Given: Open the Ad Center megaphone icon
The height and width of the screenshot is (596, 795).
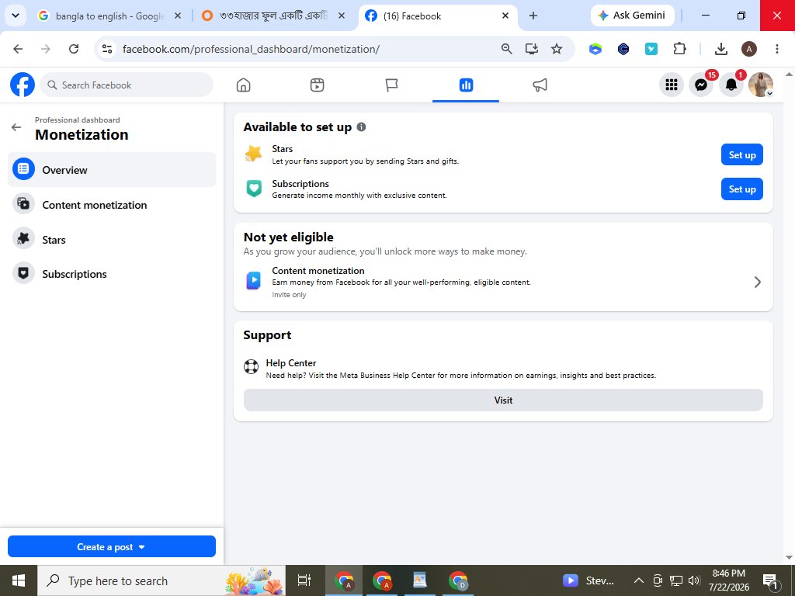Looking at the screenshot, I should [x=540, y=85].
